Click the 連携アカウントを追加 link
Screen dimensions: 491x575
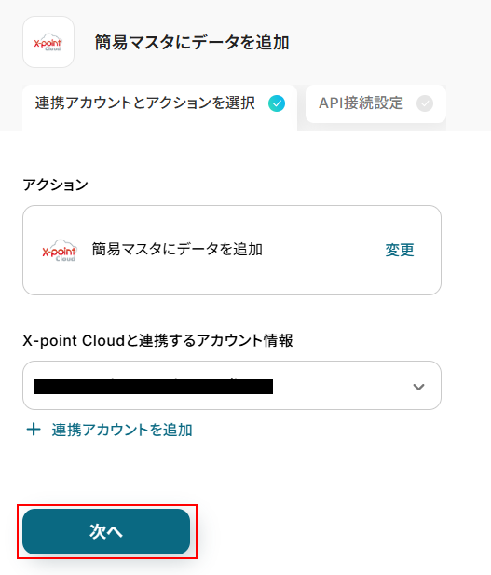[x=122, y=430]
